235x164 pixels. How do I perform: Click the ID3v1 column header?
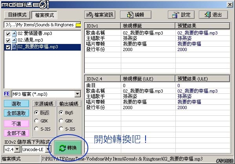pos(103,26)
